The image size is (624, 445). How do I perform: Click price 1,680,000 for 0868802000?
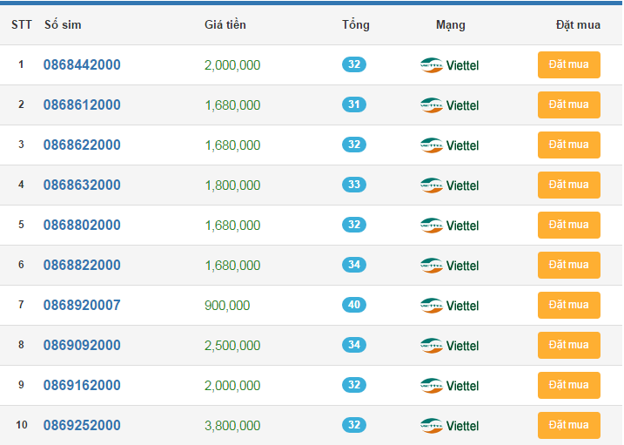232,226
